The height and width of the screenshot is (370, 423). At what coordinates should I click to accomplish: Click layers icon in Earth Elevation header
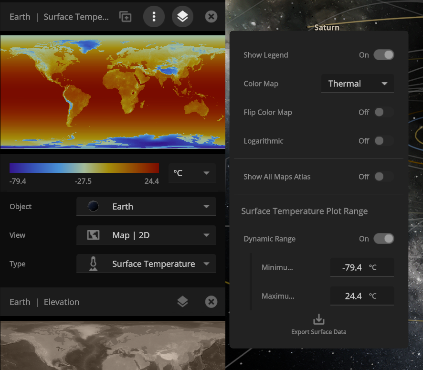click(182, 302)
